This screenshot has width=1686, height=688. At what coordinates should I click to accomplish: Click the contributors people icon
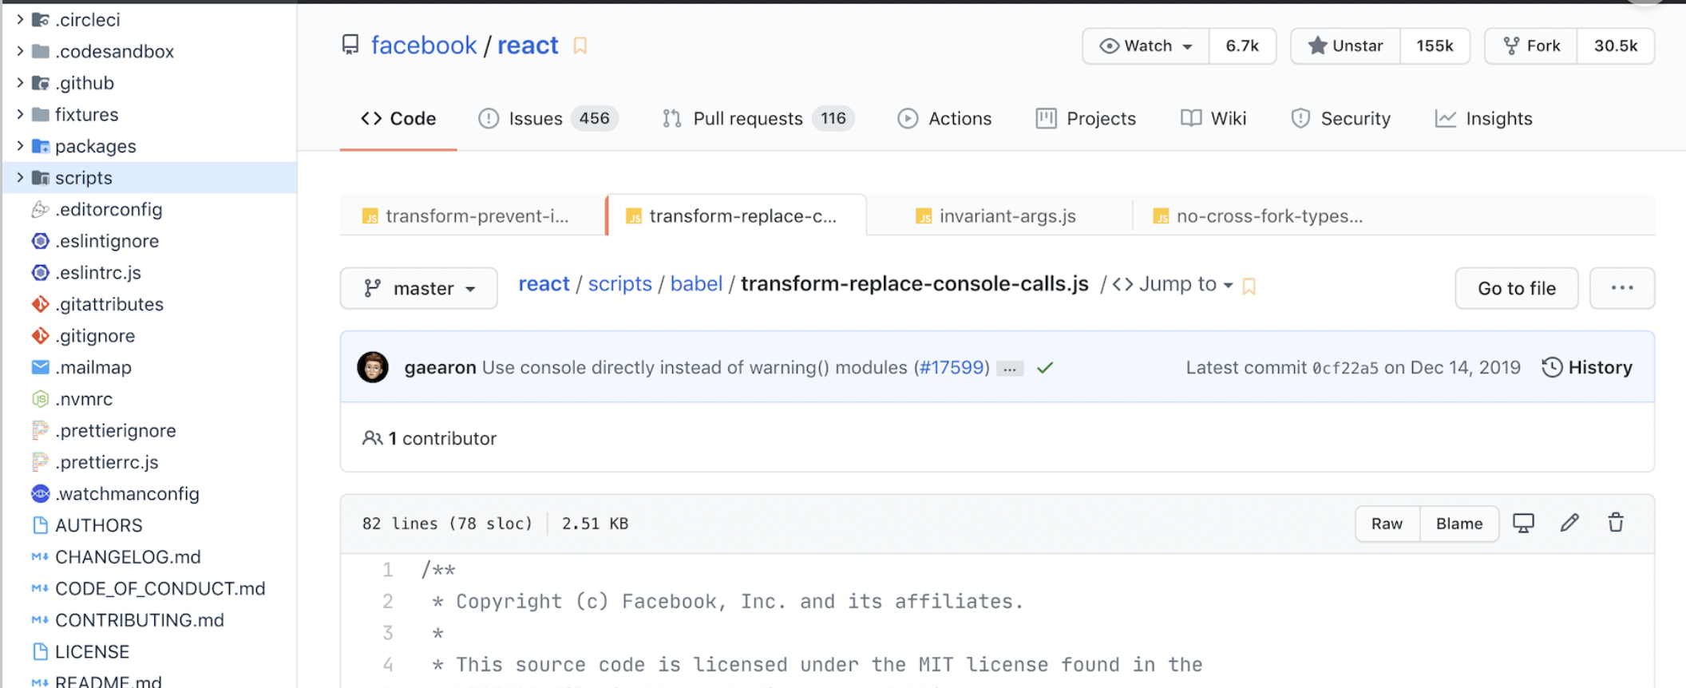(372, 438)
